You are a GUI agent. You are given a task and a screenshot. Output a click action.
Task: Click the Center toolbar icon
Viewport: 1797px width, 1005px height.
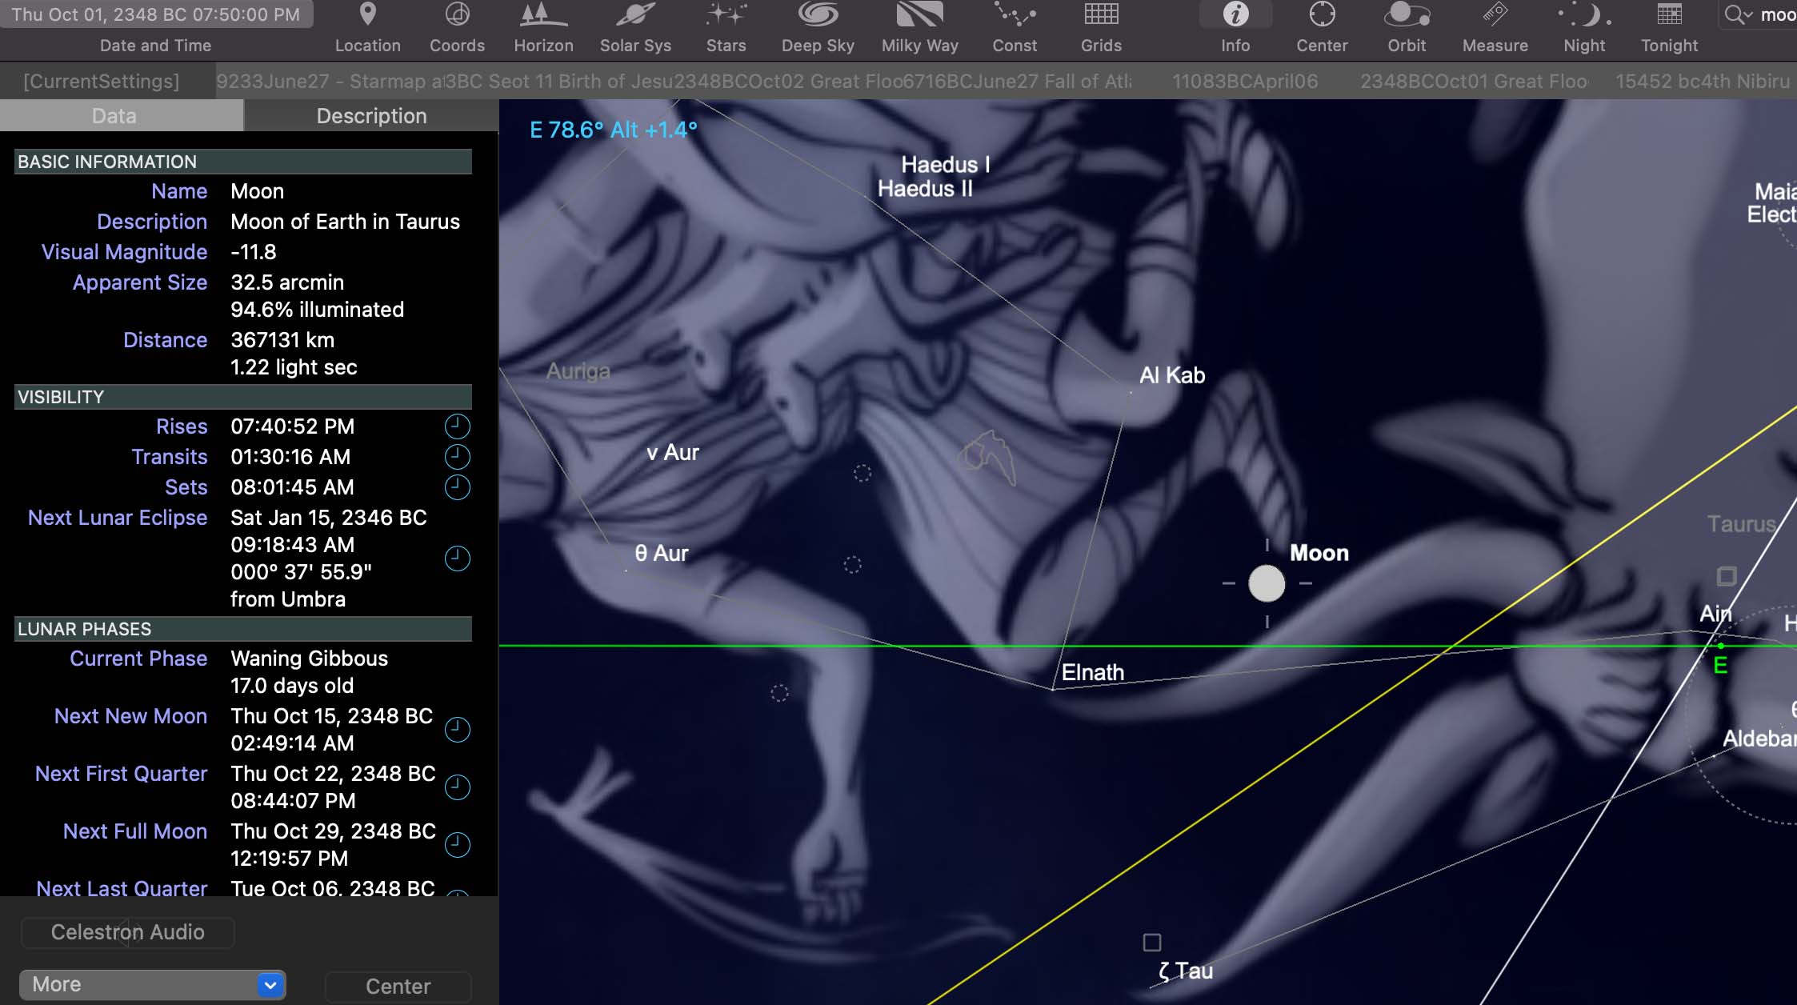point(1322,14)
